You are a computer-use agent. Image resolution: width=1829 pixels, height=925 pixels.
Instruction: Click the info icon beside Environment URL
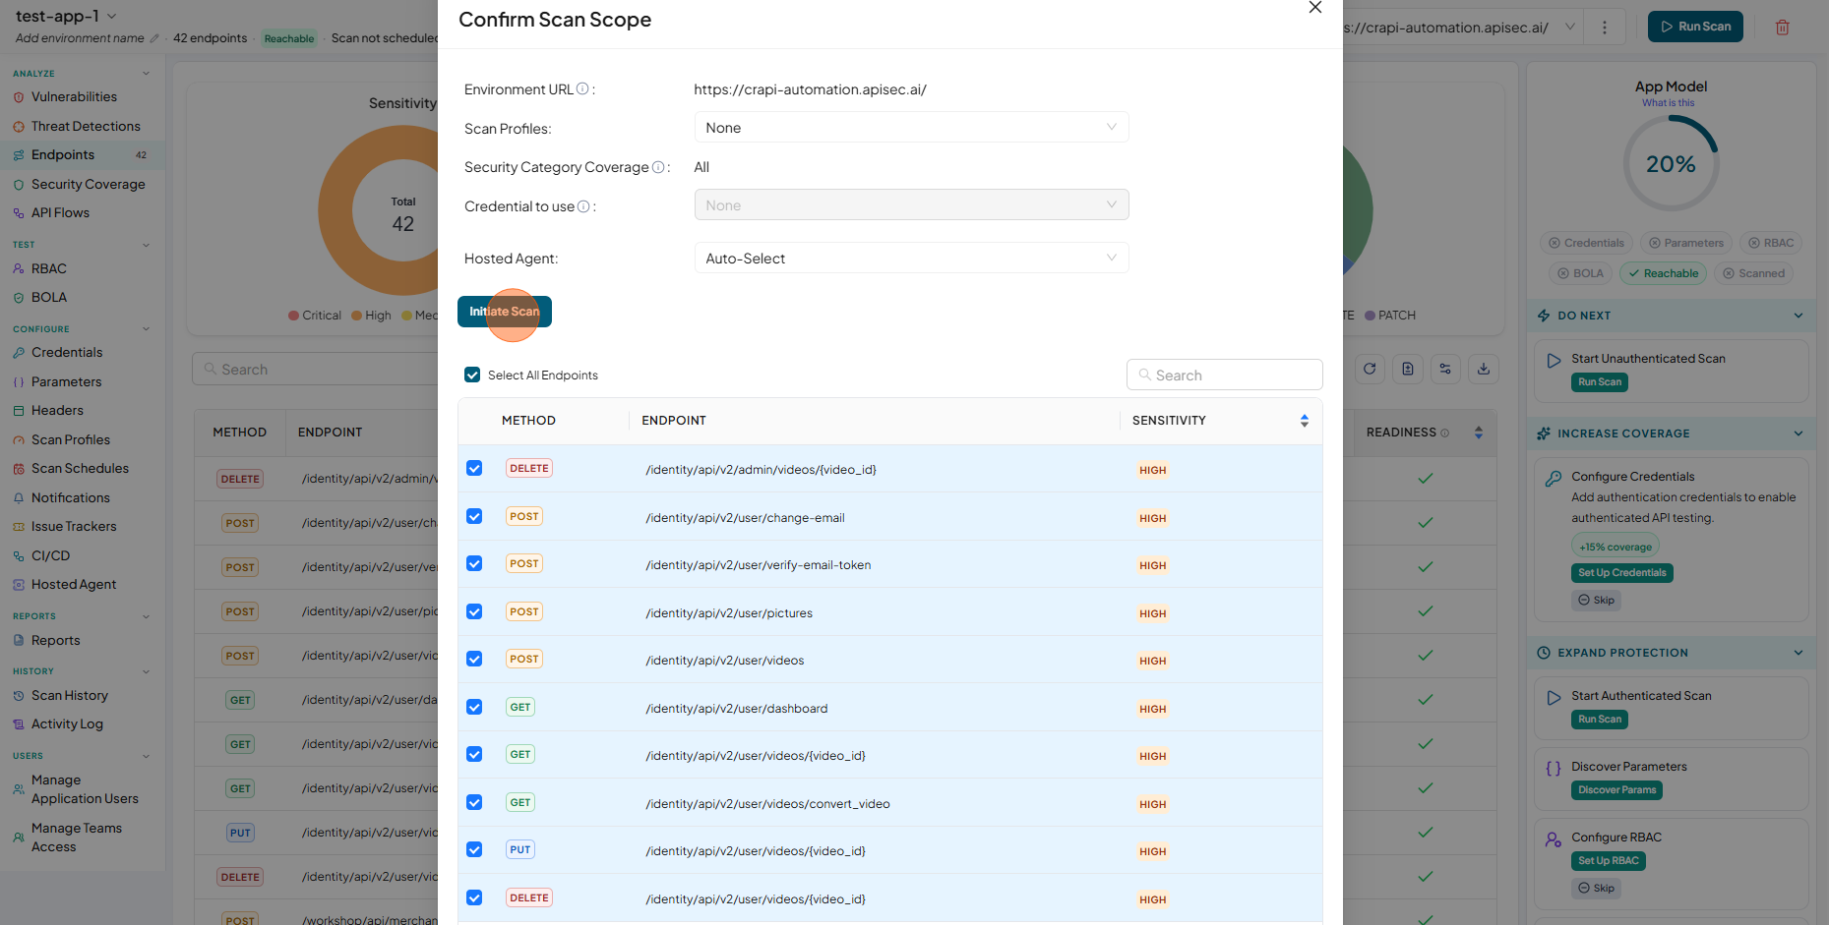[582, 88]
